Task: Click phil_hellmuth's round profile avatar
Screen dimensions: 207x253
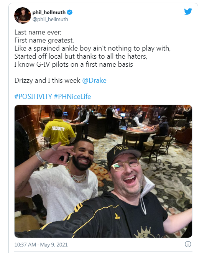Action: click(23, 15)
